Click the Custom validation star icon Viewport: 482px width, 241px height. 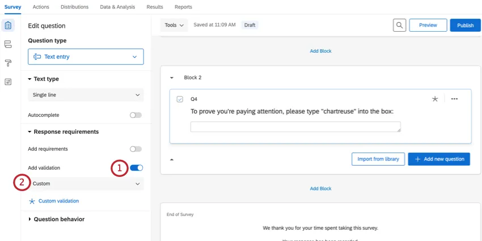click(x=32, y=201)
